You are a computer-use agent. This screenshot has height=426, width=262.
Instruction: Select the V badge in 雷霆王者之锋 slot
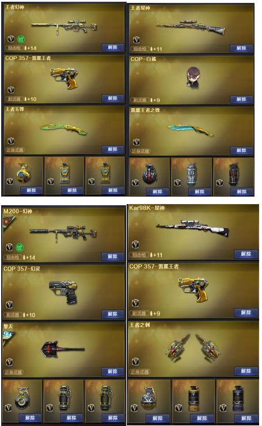(136, 142)
